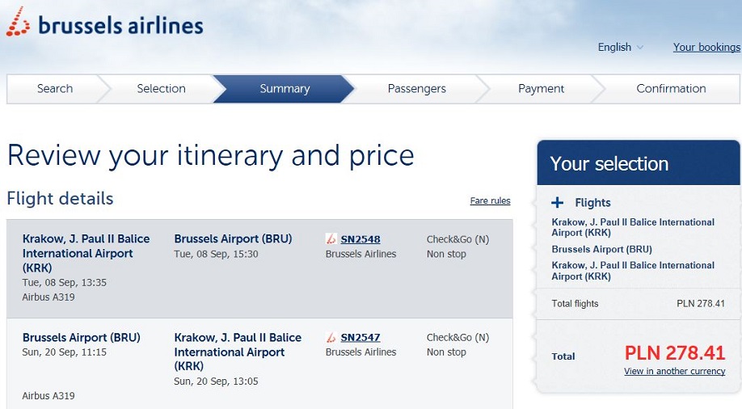Click the airline icon beside SN2547
The width and height of the screenshot is (742, 409).
click(331, 338)
